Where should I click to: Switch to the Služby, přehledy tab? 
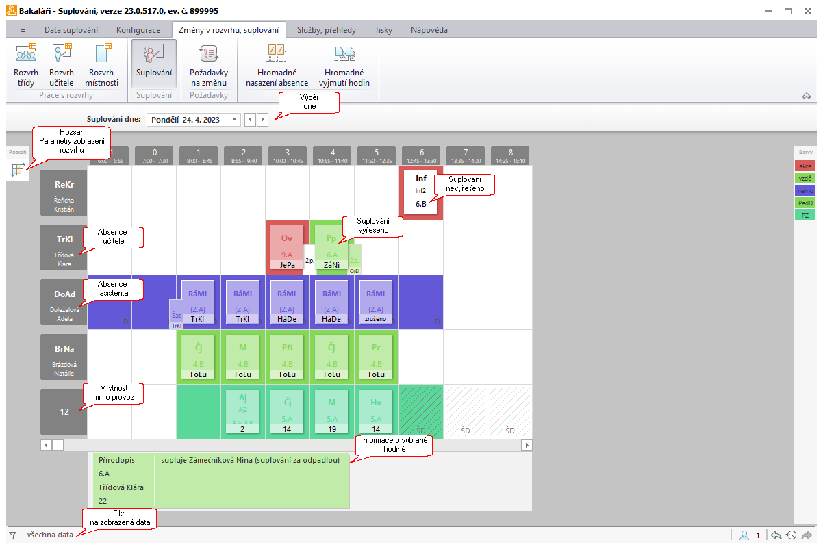(x=326, y=30)
